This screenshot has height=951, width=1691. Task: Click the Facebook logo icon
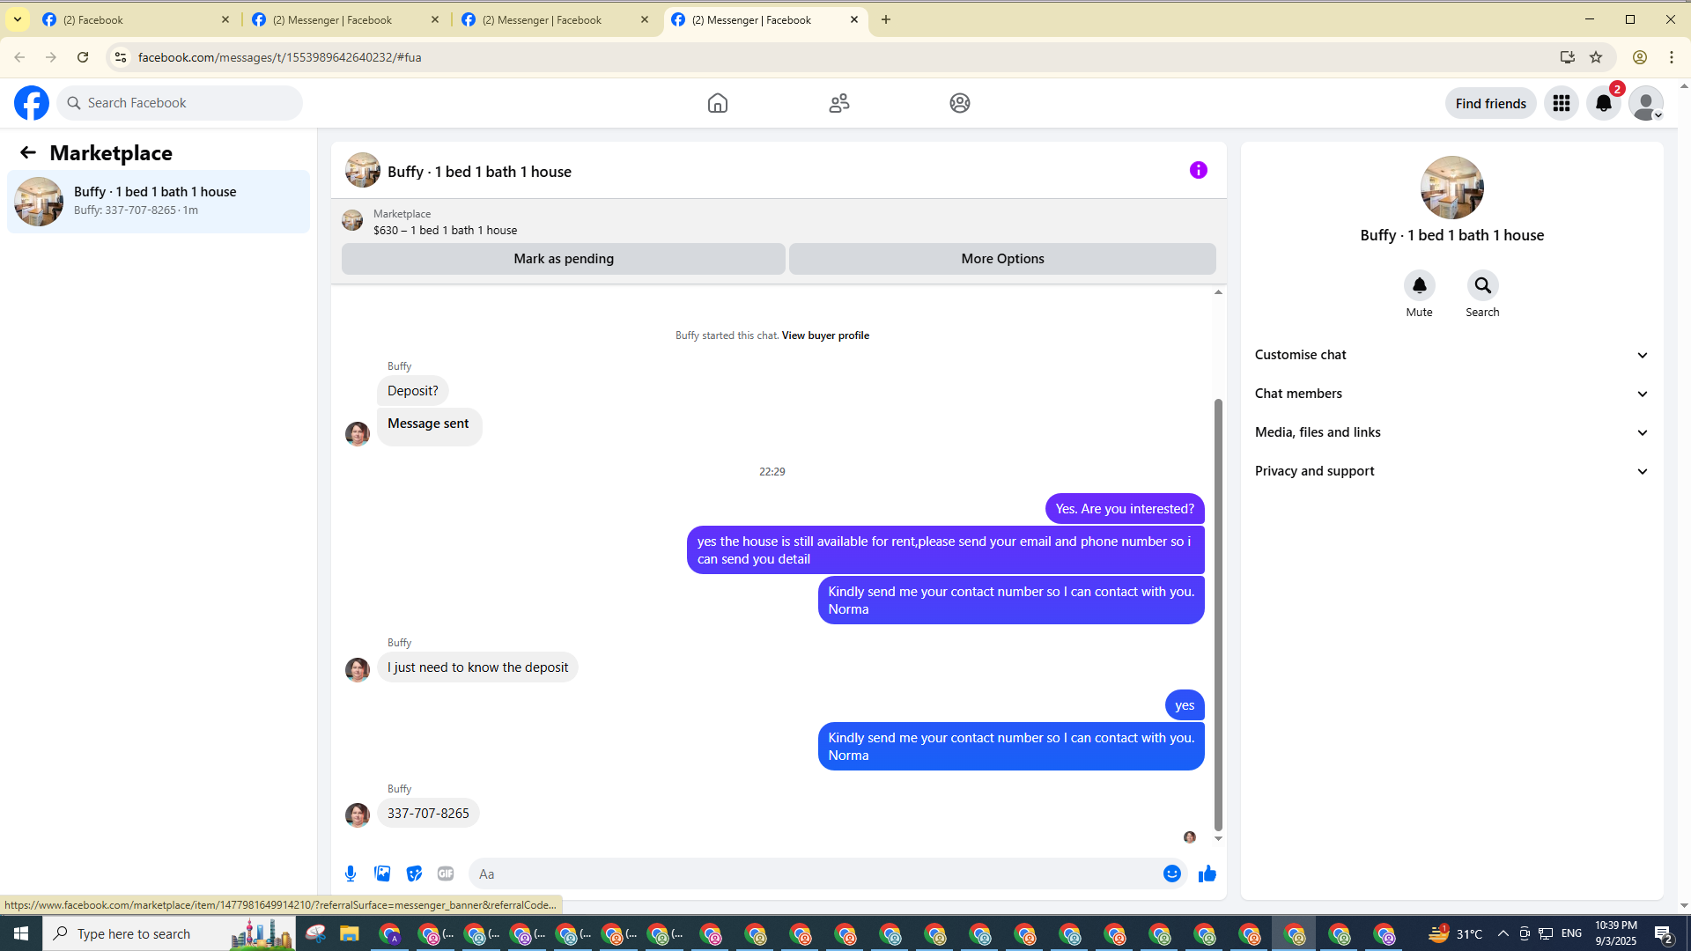(x=32, y=103)
